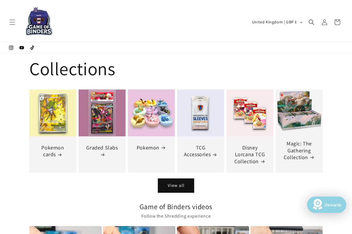Open the Rewards widget
The width and height of the screenshot is (352, 234).
pos(326,205)
